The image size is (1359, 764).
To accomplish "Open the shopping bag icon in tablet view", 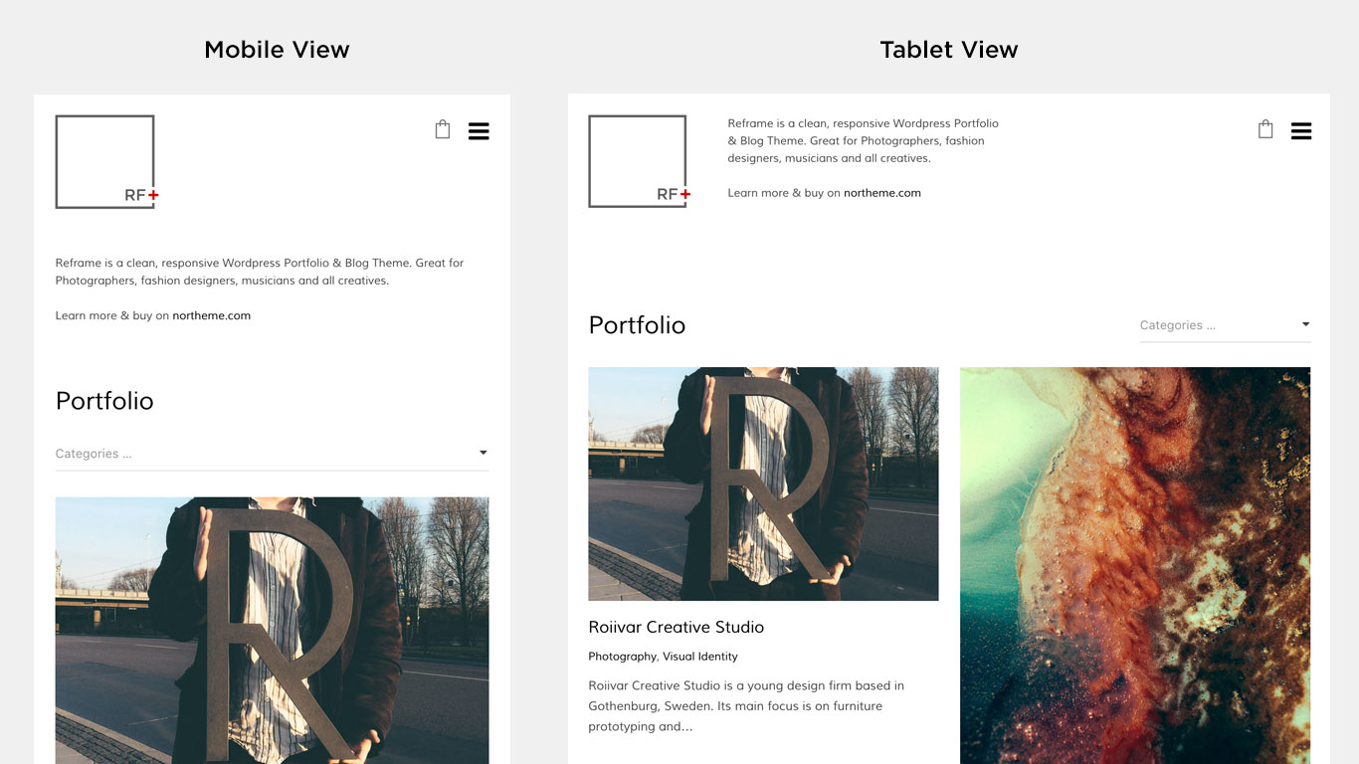I will [1265, 129].
